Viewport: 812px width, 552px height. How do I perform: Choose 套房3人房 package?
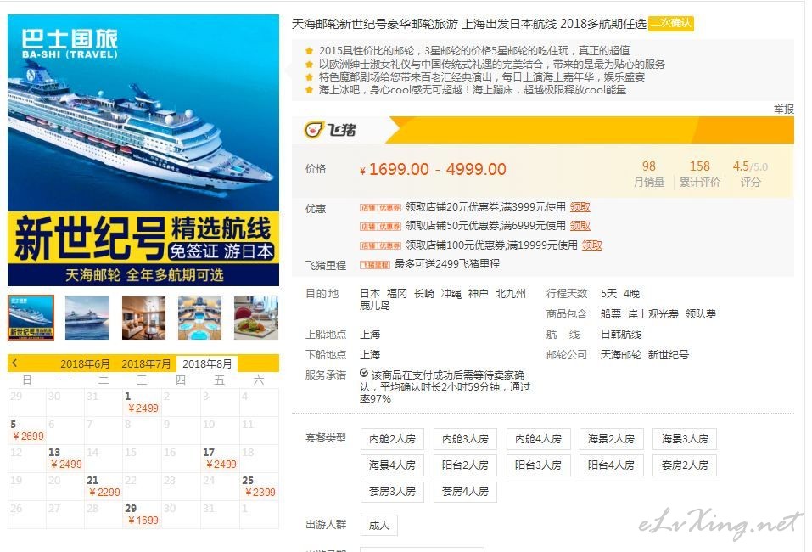392,492
